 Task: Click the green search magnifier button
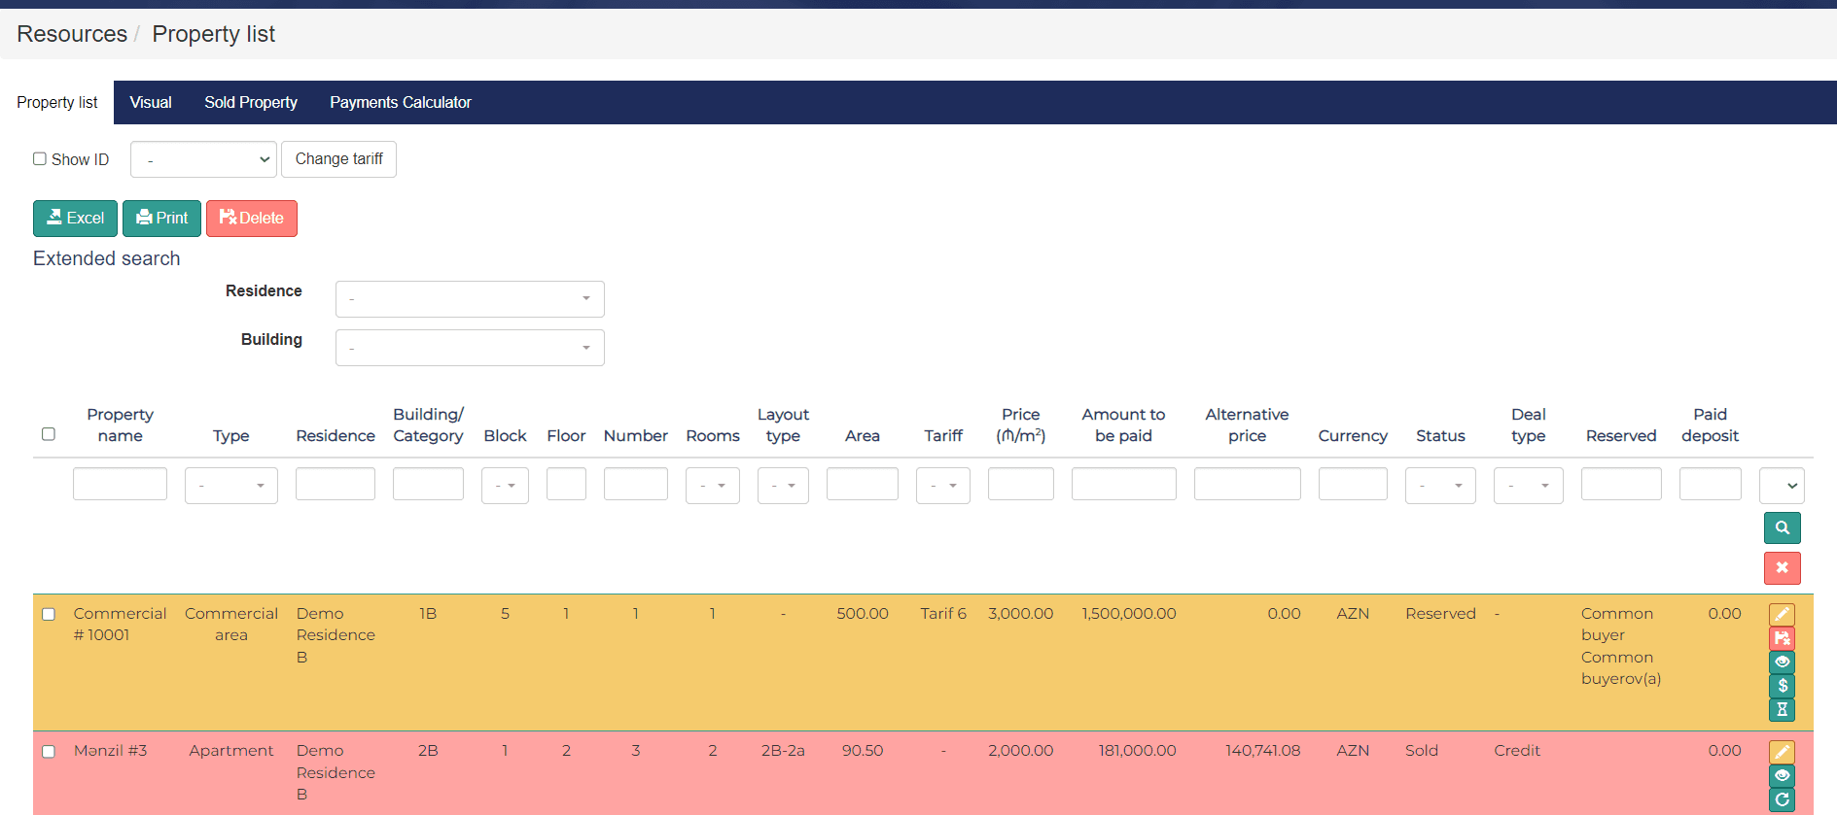click(x=1782, y=527)
